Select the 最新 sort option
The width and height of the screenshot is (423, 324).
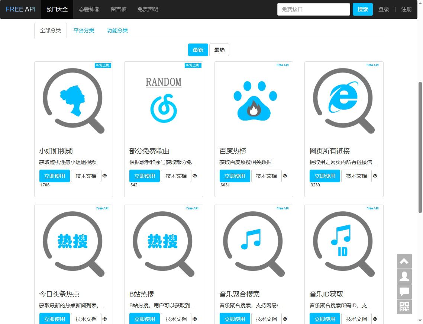[x=198, y=50]
